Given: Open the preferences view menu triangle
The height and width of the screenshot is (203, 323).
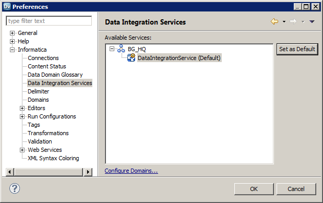Looking at the screenshot, I should click(312, 21).
